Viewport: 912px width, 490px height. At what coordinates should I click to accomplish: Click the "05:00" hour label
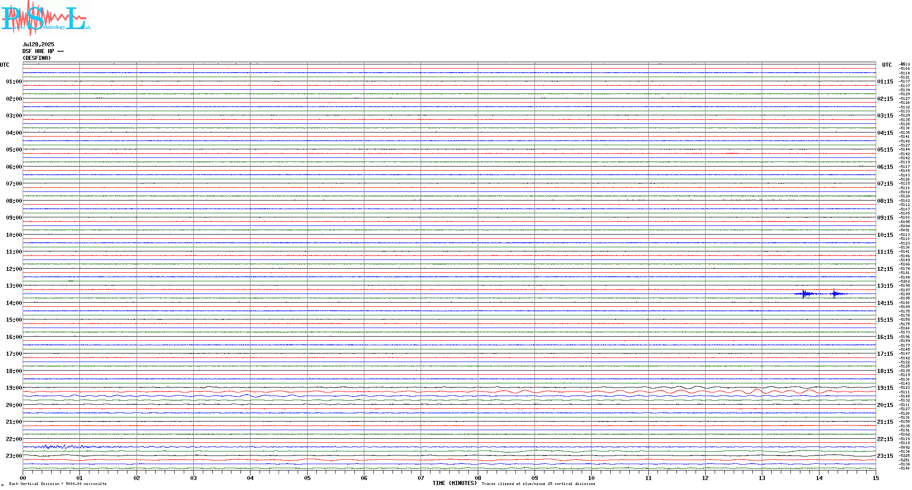click(14, 150)
